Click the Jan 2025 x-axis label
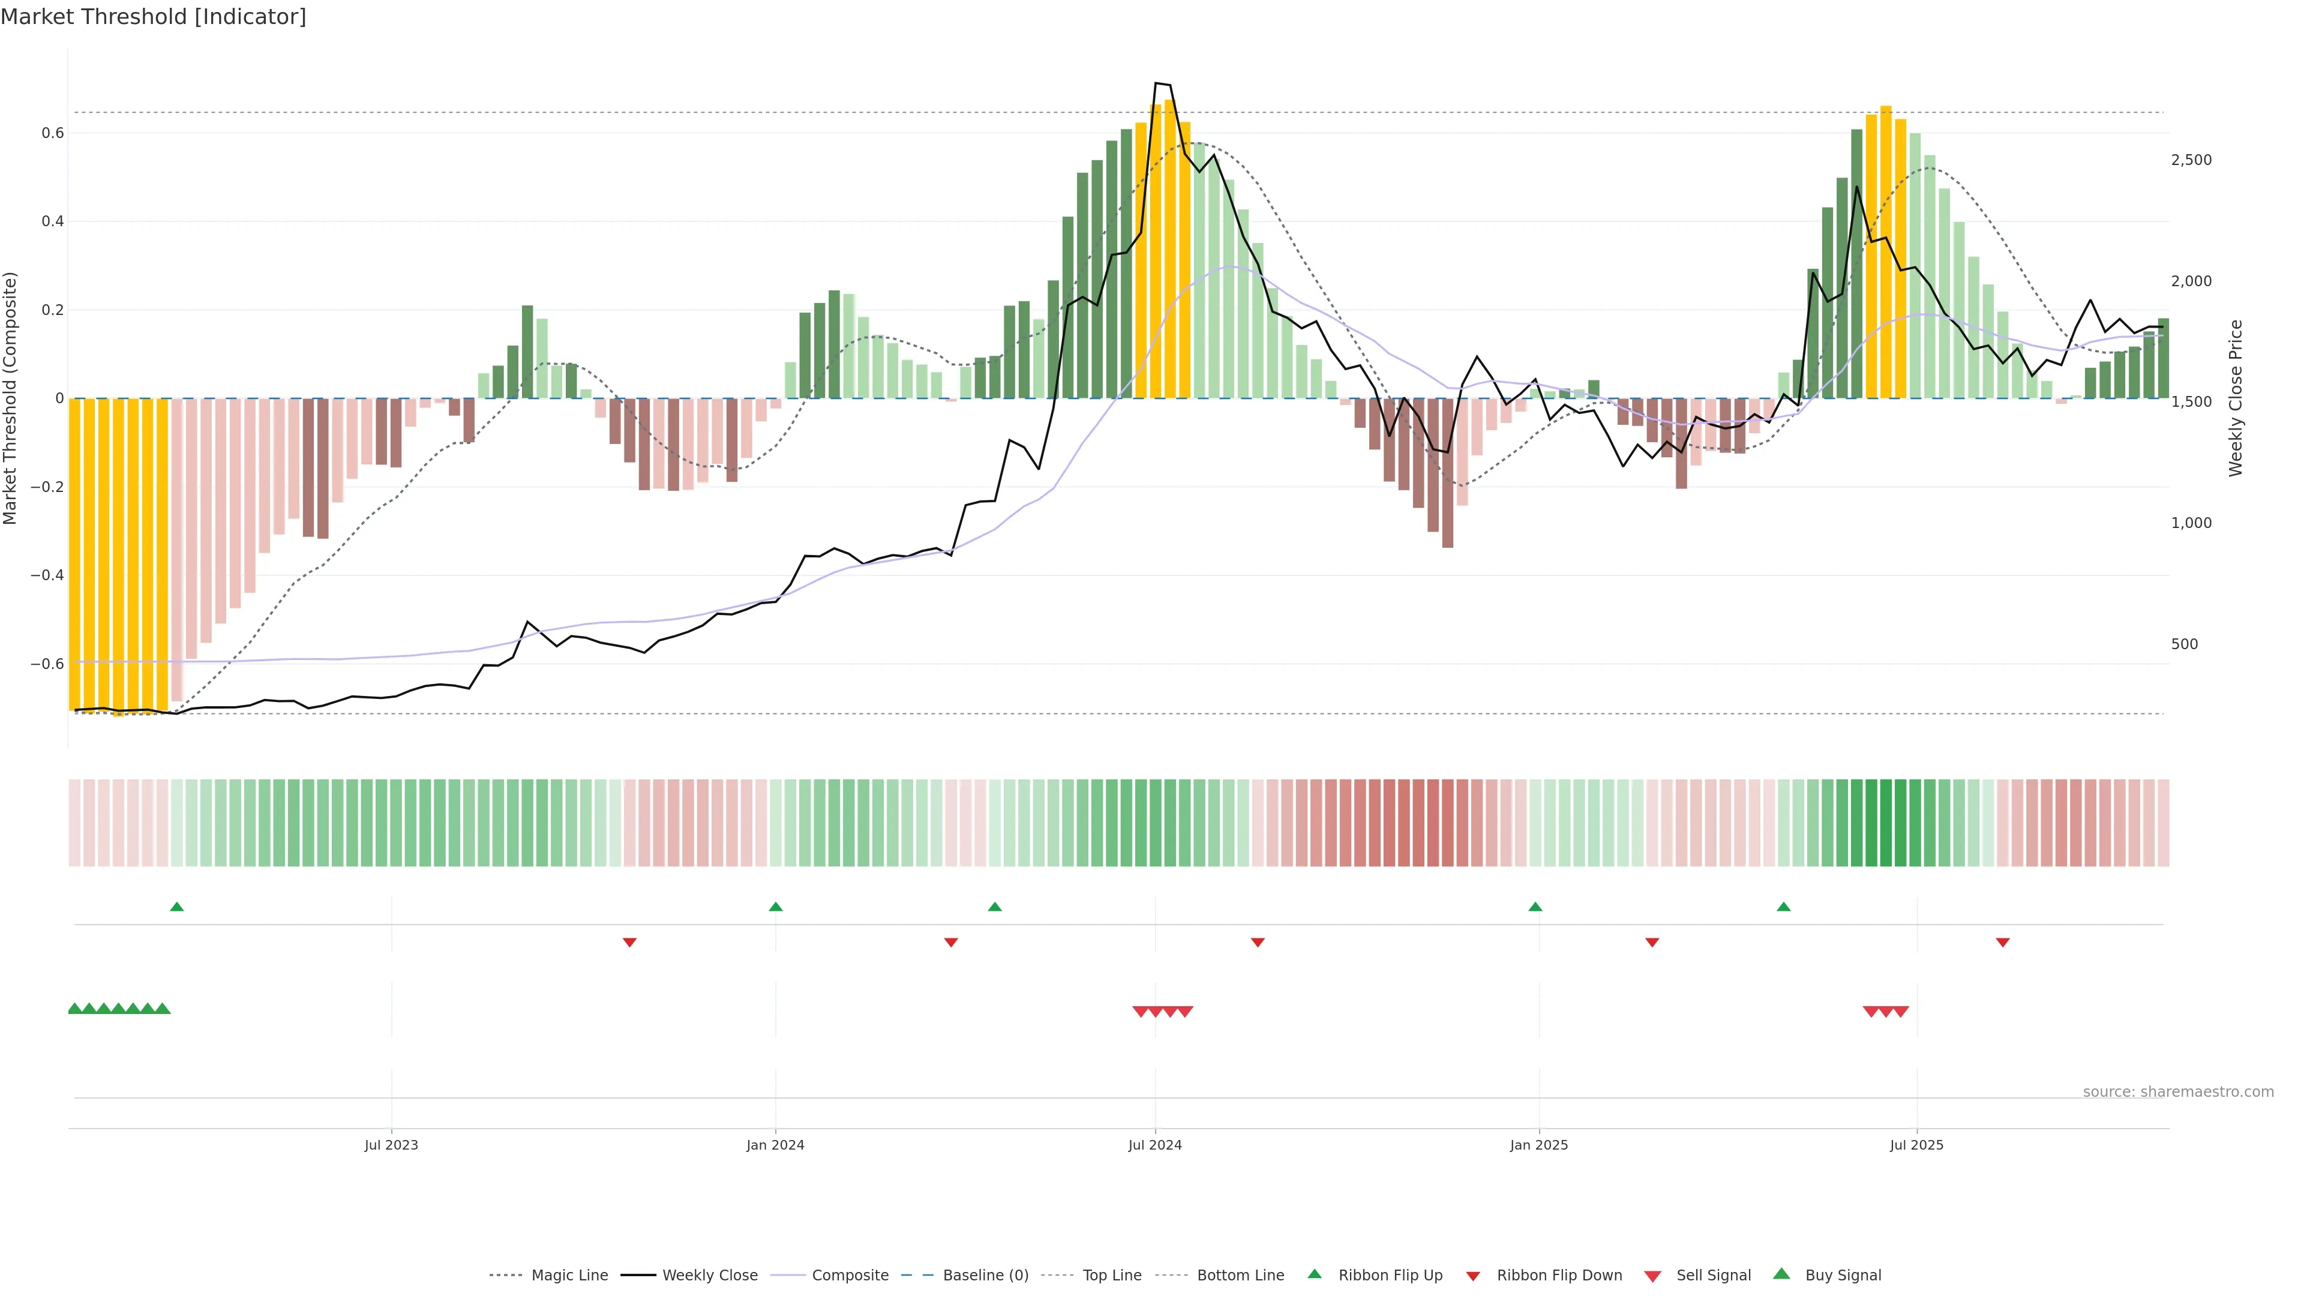Screen dimensions: 2304x1296 (1538, 1145)
